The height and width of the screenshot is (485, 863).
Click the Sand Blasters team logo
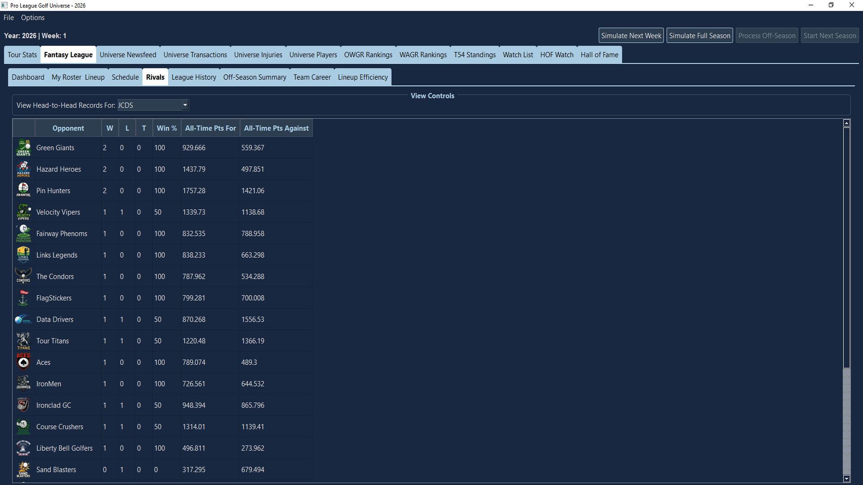(x=23, y=469)
